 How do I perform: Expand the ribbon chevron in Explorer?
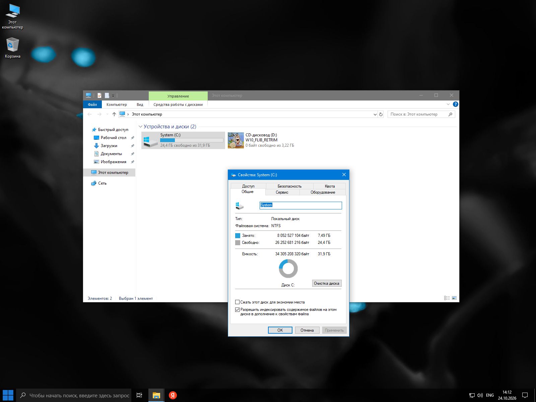pos(448,105)
